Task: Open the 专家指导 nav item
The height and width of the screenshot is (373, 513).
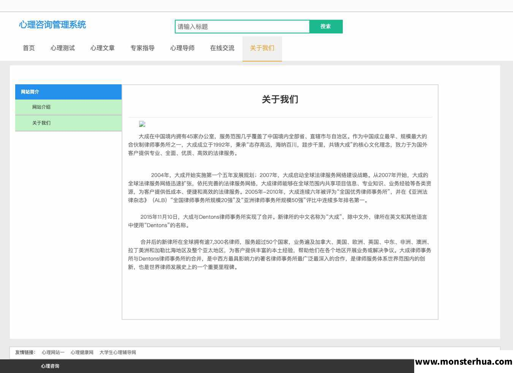Action: 142,48
